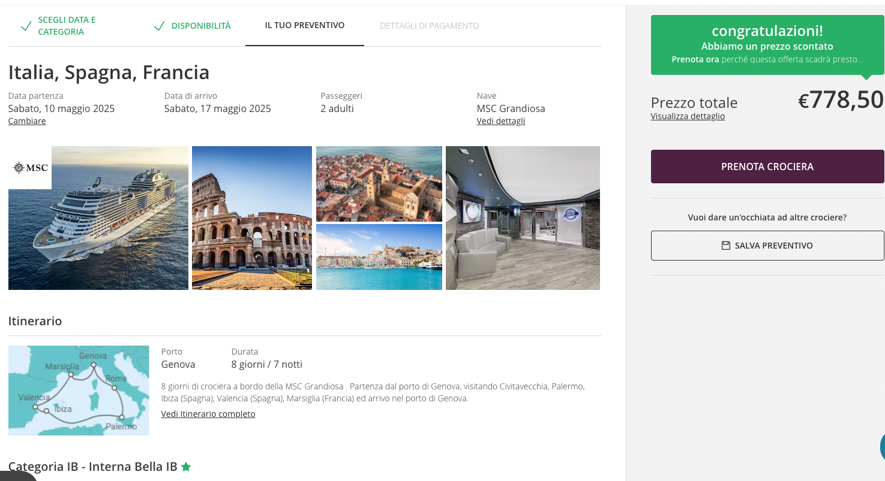The height and width of the screenshot is (481, 885).
Task: Click Italia, Spagna, Francia heading
Action: [109, 72]
